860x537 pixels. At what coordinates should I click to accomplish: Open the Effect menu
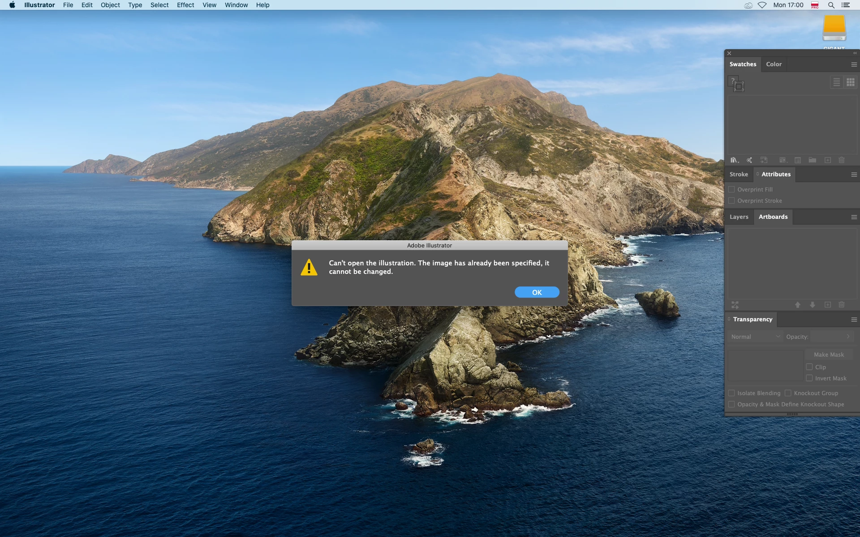[x=185, y=5]
